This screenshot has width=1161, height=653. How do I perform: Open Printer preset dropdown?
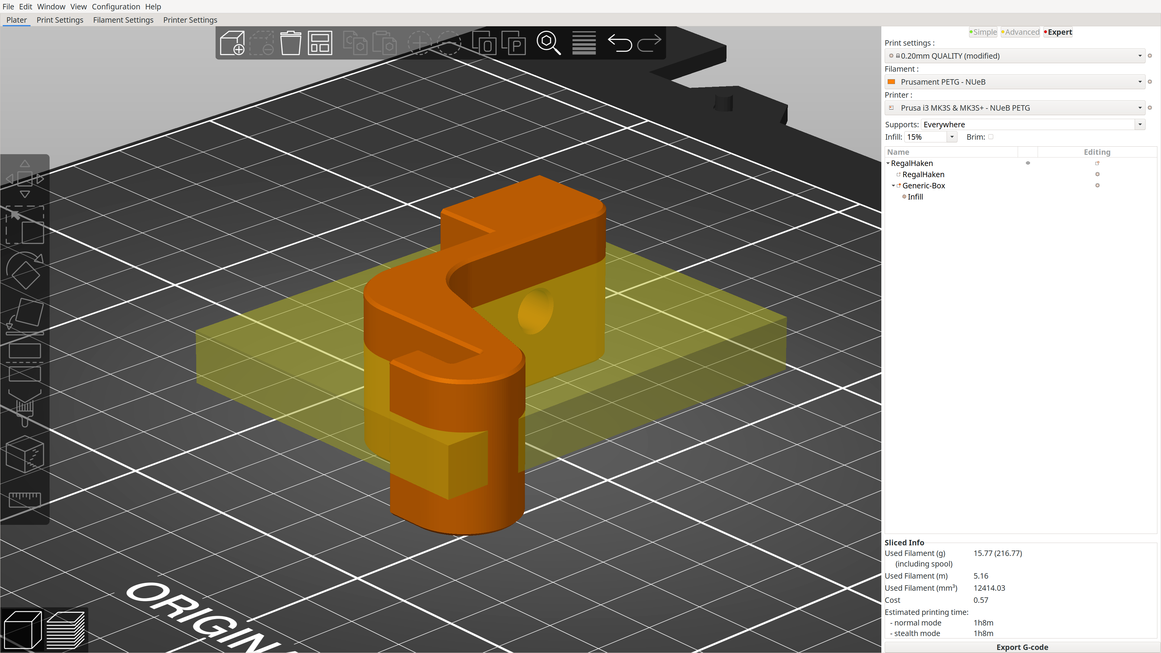click(x=1015, y=108)
